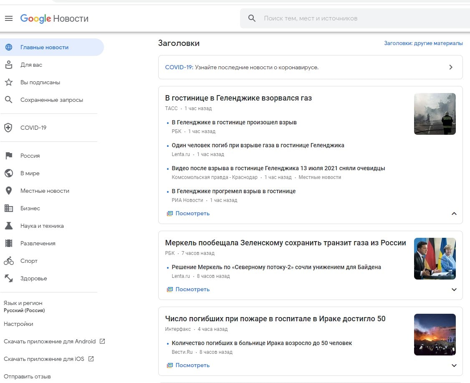Viewport: 470px width, 383px height.
Task: Click the bicycle icon beside Спорт
Action: coord(9,261)
